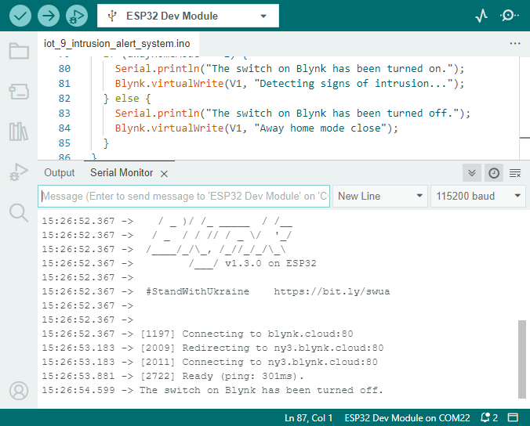
Task: Open the ESP32 Dev Module board selector
Action: pyautogui.click(x=188, y=16)
